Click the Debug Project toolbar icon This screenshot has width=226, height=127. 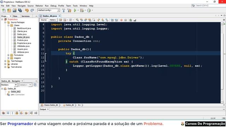pos(82,10)
